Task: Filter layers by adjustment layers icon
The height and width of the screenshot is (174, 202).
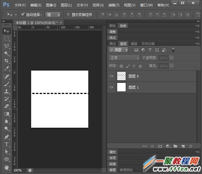Action: 143,50
